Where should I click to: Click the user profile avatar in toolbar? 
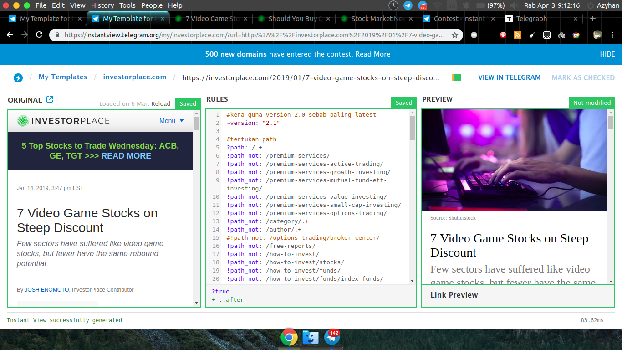[x=597, y=35]
